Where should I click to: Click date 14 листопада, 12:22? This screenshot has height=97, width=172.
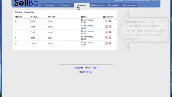coord(87,32)
